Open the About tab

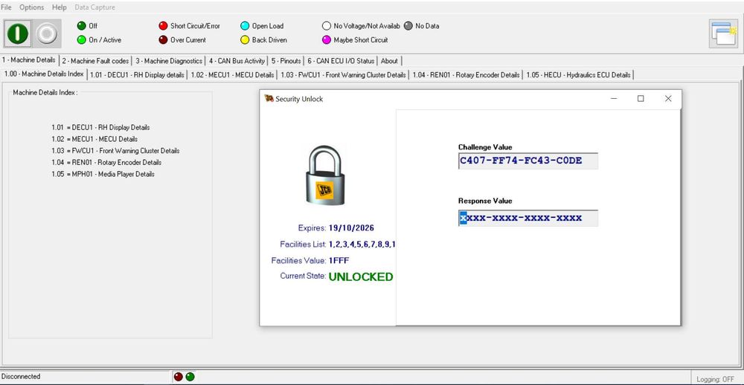point(390,61)
